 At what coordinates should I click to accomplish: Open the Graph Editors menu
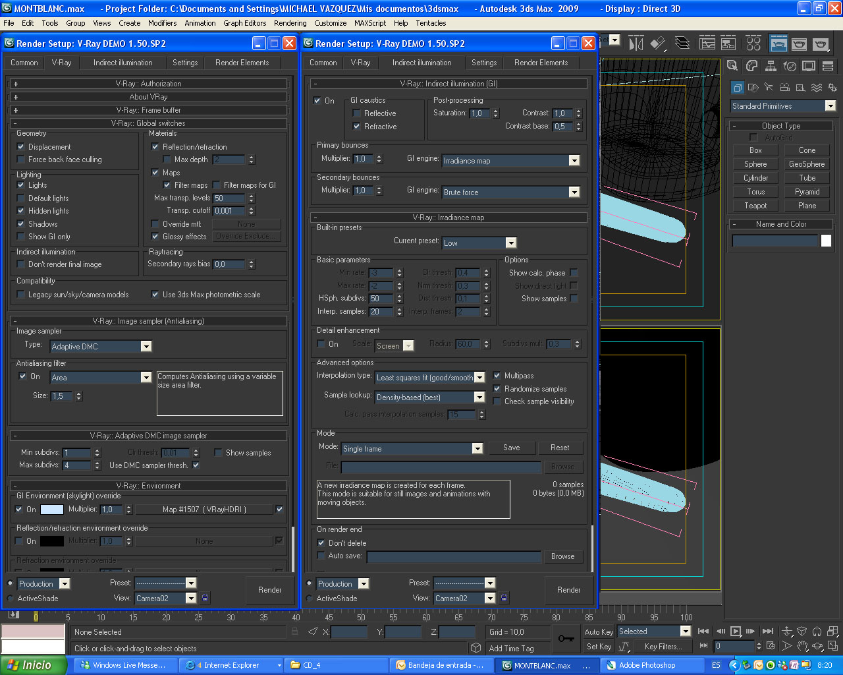coord(244,23)
